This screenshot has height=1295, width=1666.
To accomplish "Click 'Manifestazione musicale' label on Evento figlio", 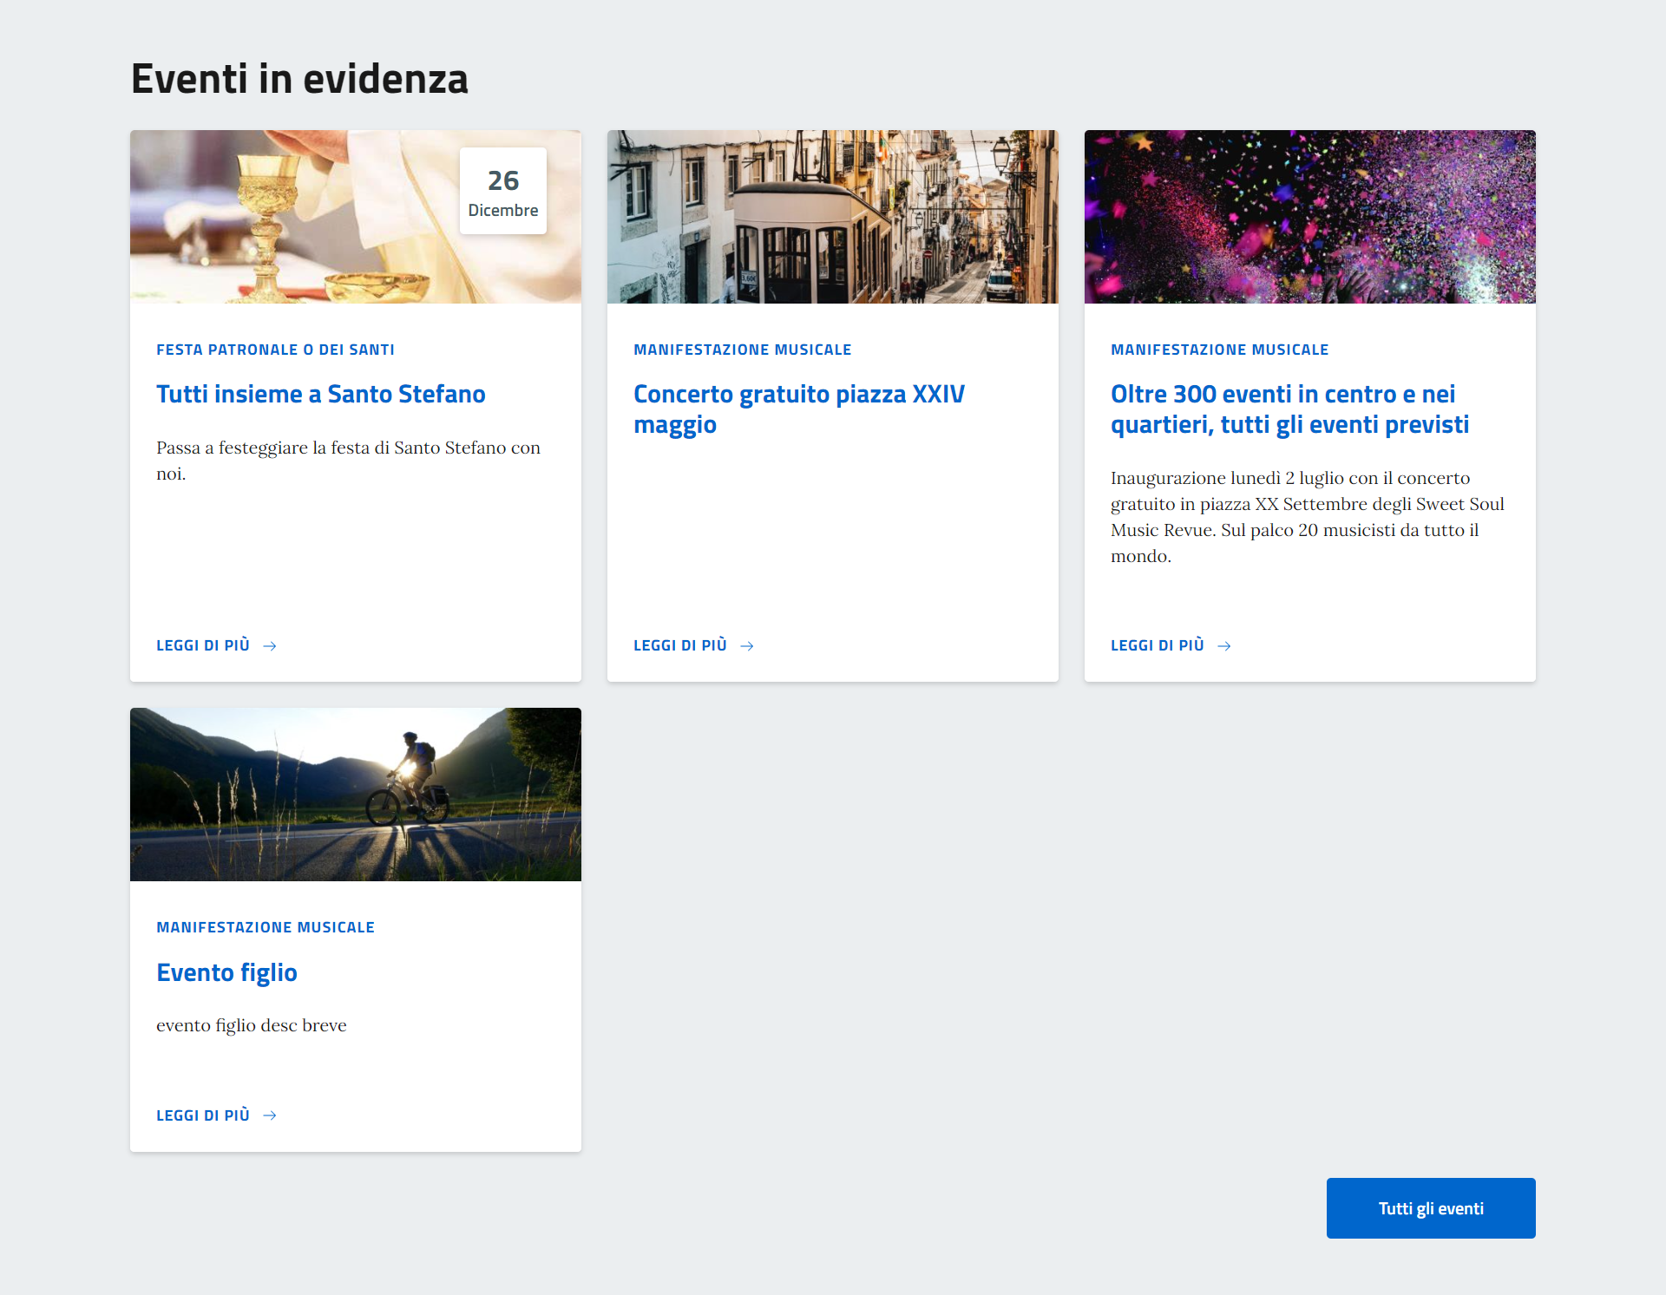I will [266, 927].
